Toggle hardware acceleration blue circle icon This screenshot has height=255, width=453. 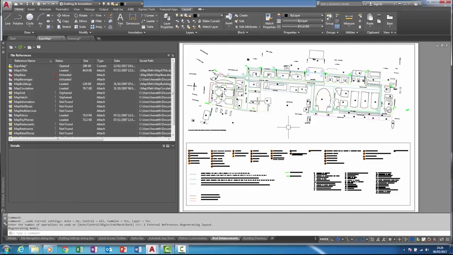(412, 239)
